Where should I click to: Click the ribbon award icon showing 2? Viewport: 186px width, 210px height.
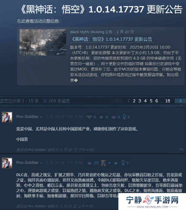(x=123, y=163)
